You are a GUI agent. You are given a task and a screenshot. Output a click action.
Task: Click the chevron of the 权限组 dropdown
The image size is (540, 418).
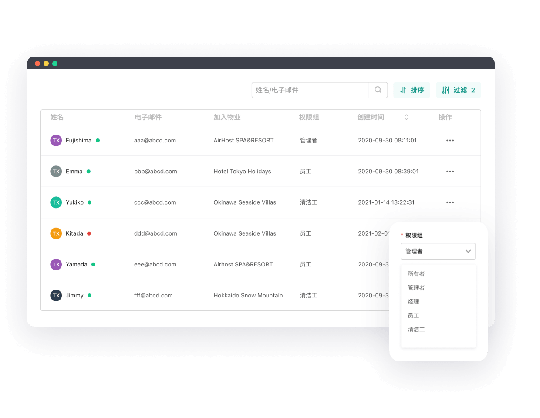[x=468, y=251]
